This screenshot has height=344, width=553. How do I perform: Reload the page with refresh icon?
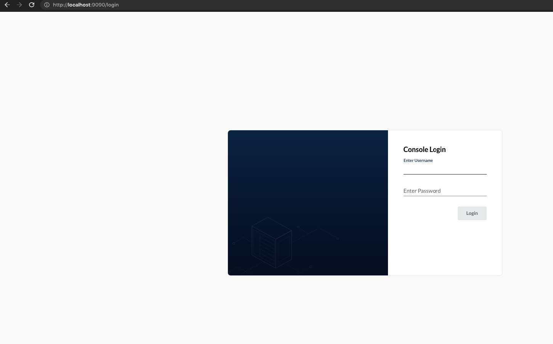pyautogui.click(x=32, y=5)
